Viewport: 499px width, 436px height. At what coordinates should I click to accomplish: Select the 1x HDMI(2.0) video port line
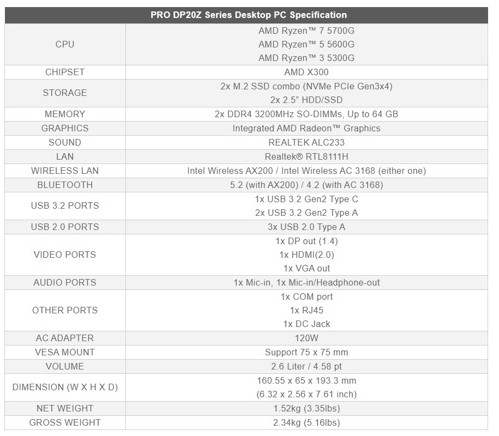(x=306, y=255)
